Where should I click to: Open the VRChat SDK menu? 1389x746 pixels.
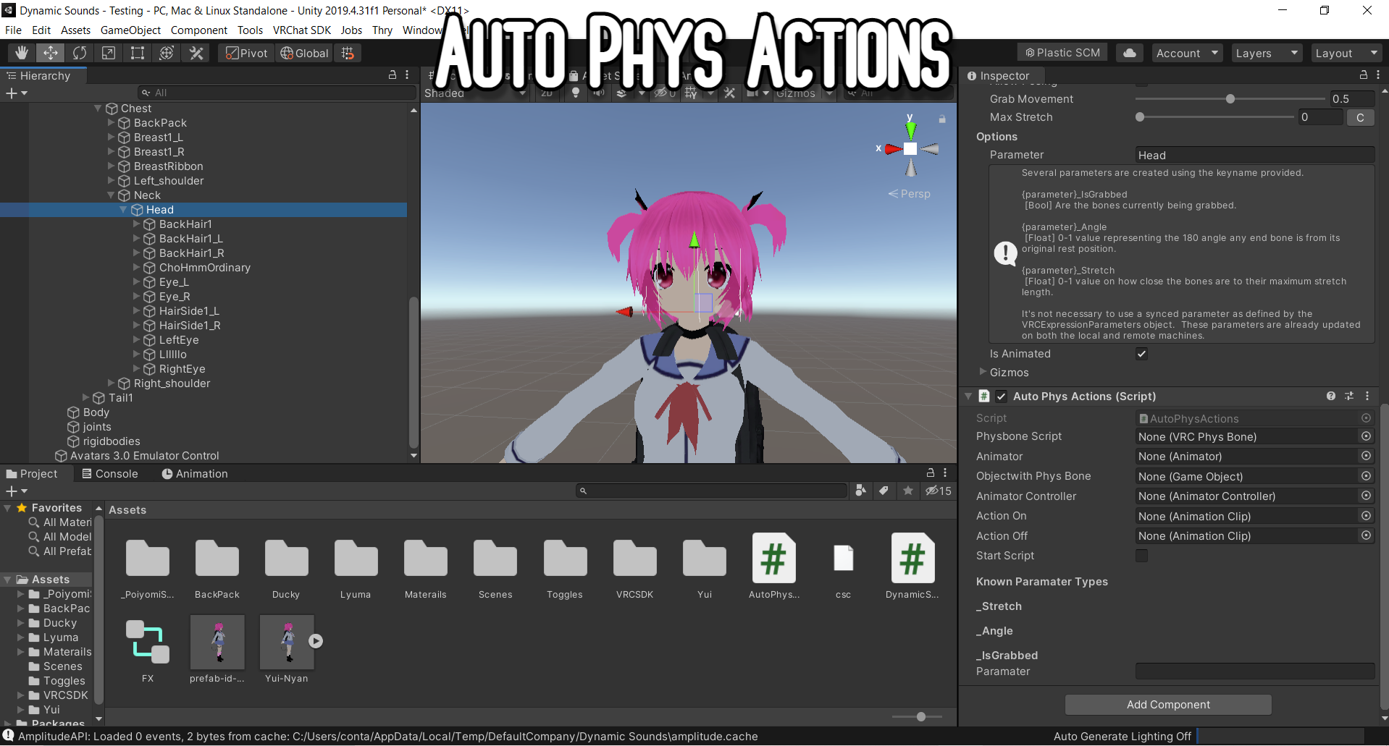coord(302,30)
